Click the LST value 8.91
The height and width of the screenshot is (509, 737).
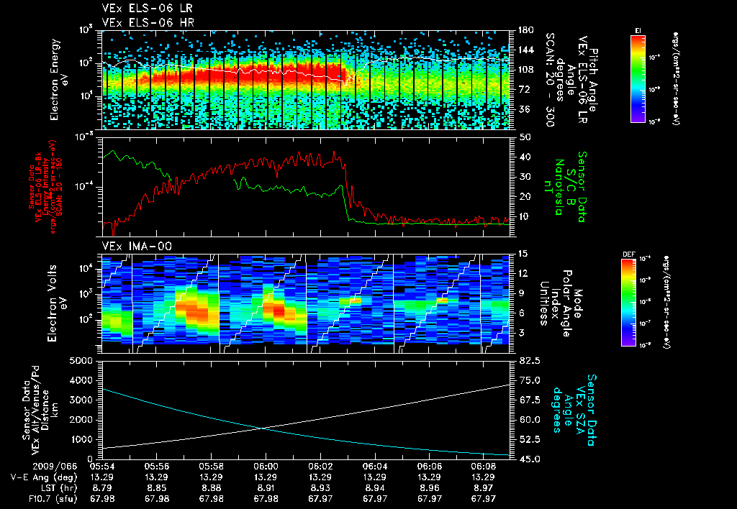266,488
